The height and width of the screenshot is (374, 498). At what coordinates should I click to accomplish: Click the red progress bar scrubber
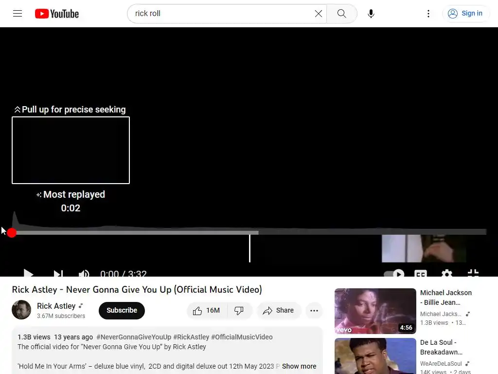click(x=12, y=232)
